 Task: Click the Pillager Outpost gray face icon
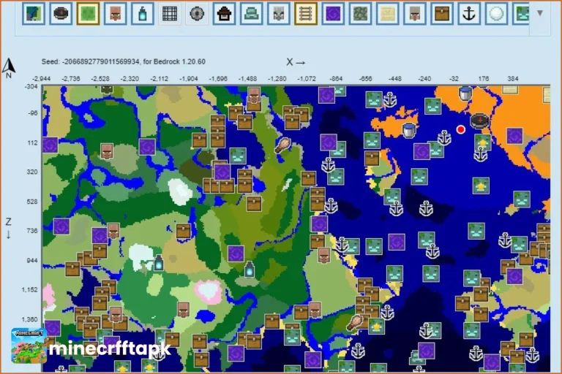coord(279,14)
